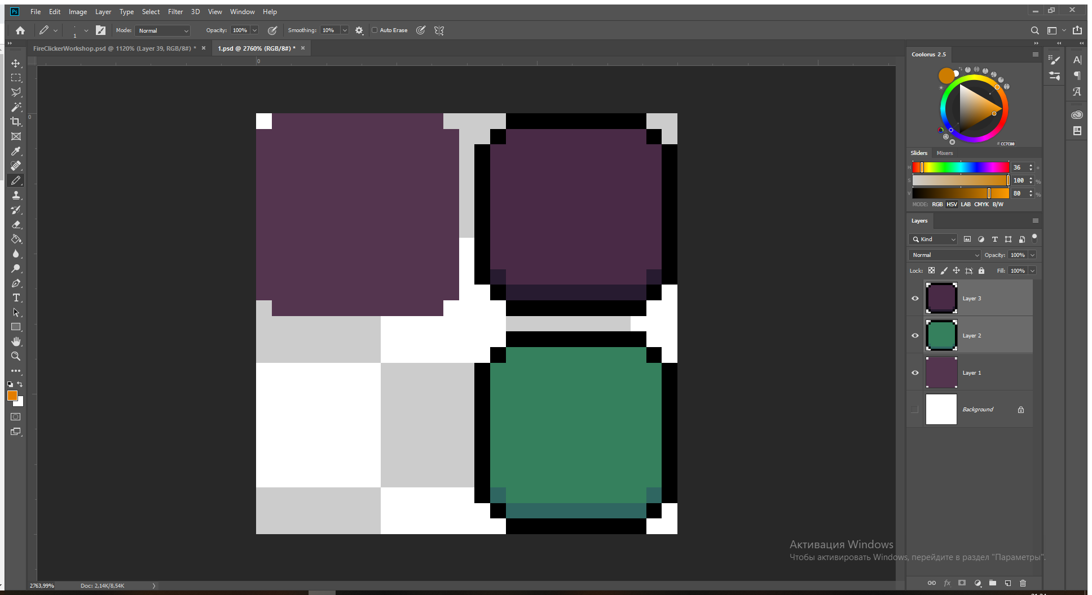The image size is (1092, 595).
Task: Click the Home button in options bar
Action: tap(20, 30)
